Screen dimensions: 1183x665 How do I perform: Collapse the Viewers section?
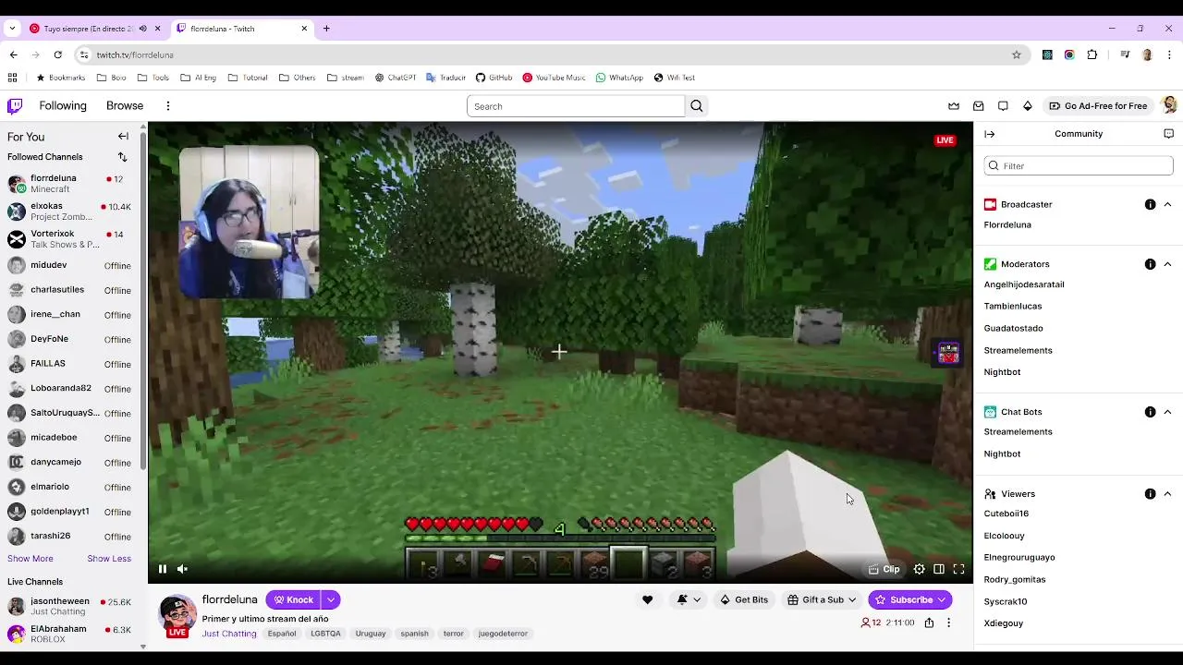tap(1167, 494)
